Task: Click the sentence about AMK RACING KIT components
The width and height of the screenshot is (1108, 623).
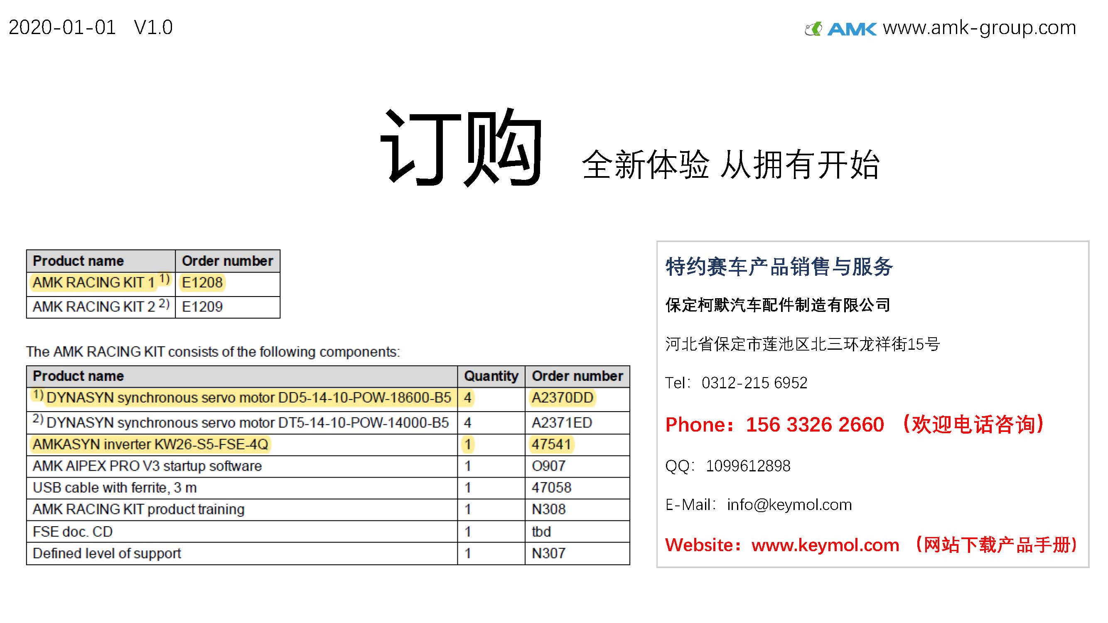Action: [213, 352]
